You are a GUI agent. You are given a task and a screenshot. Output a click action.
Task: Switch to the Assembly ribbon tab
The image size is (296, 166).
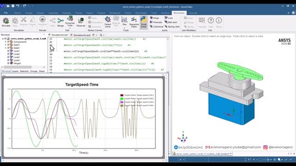53,13
